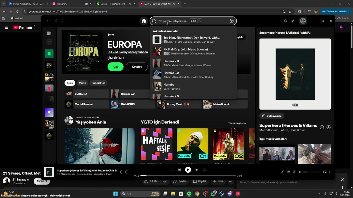The image size is (353, 198).
Task: Select the Podcast'ler filter chip
Action: 98,83
